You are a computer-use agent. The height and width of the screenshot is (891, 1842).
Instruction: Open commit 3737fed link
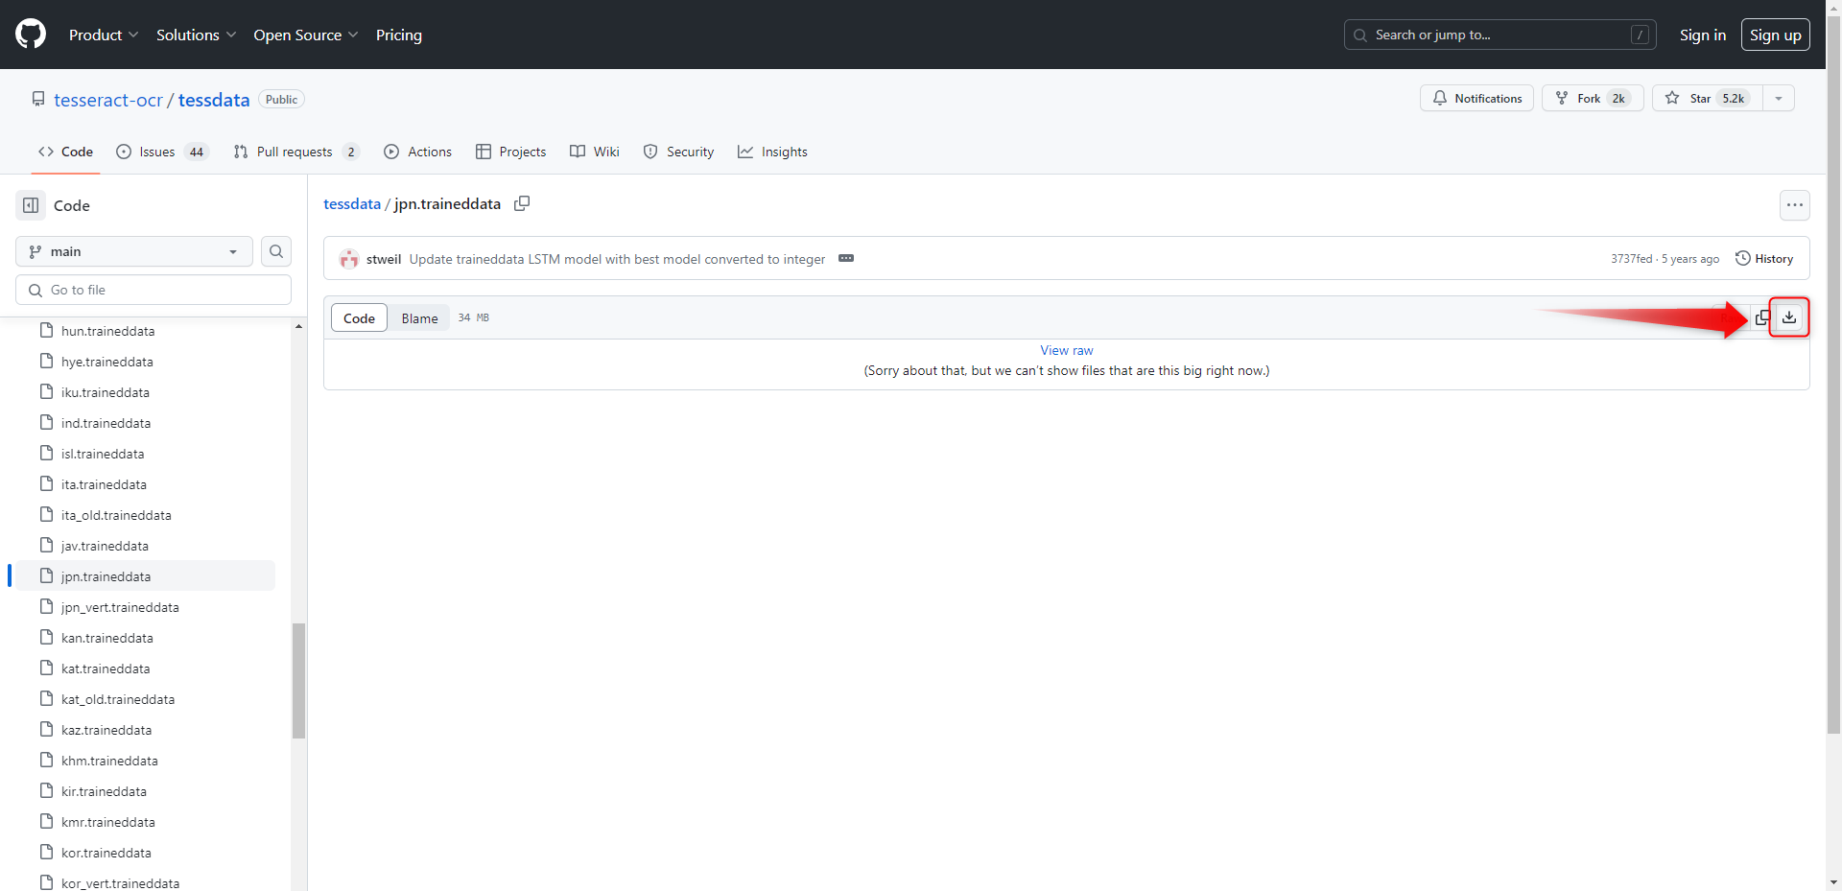click(1631, 259)
